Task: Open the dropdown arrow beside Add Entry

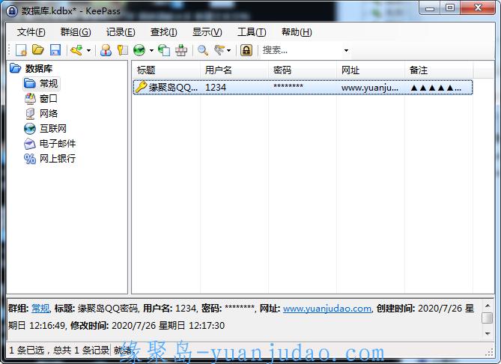Action: coord(88,51)
